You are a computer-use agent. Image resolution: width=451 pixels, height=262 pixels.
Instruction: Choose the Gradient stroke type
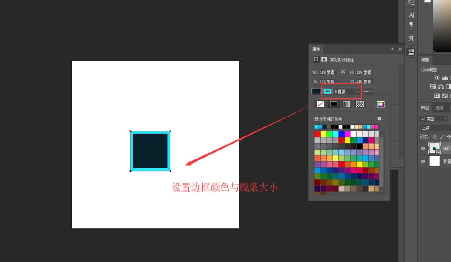click(x=346, y=104)
